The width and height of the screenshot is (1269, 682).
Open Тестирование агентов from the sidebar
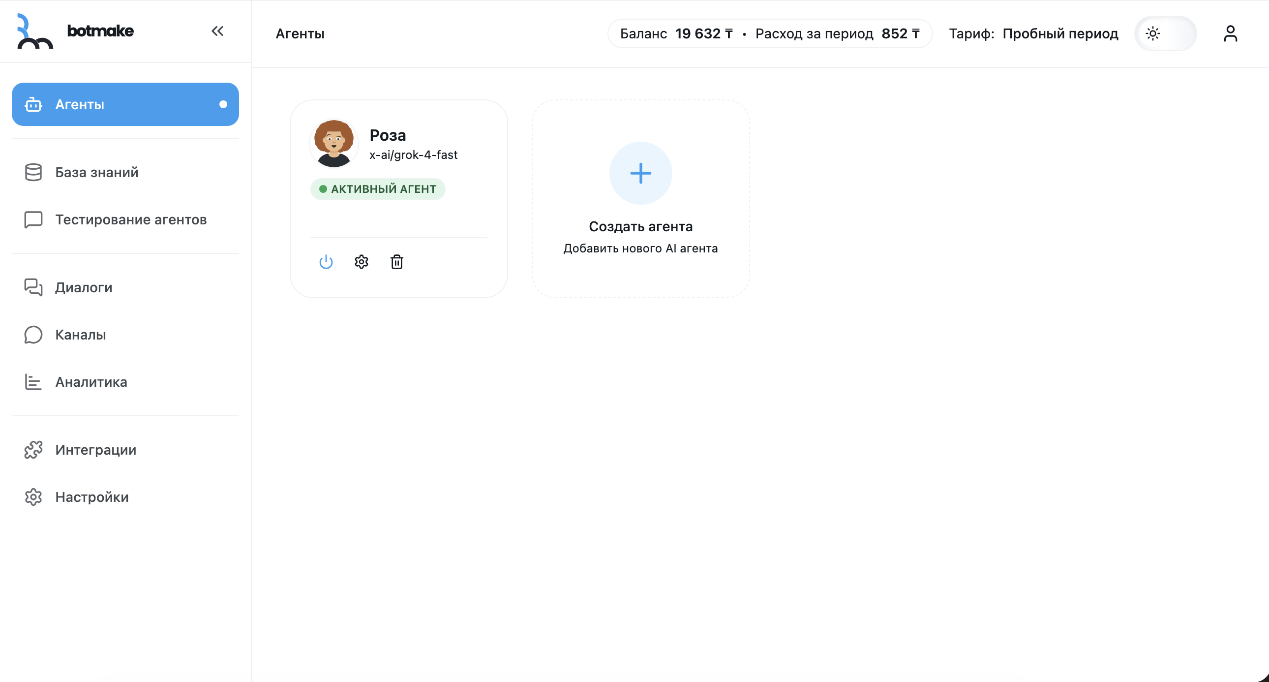pyautogui.click(x=130, y=220)
